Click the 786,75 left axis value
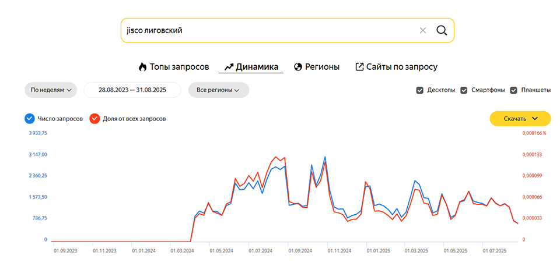This screenshot has width=560, height=266. 40,218
